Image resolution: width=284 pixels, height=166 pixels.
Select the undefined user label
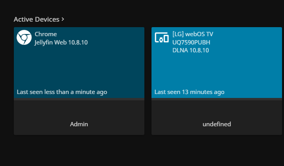pos(217,124)
